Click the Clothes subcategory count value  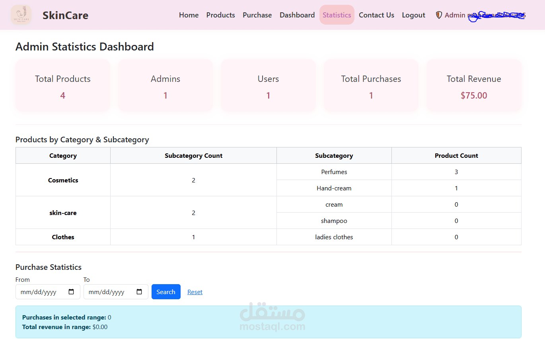[x=194, y=237]
